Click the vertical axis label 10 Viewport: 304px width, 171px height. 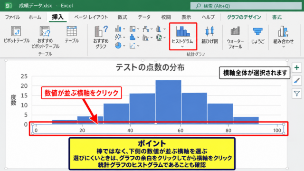24,105
